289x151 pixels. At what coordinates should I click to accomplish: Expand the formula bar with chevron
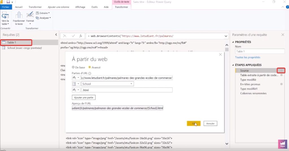point(226,36)
